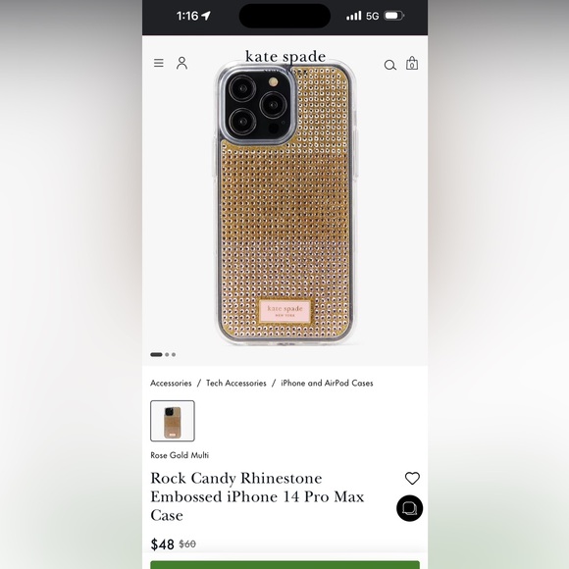Go to Accessories breadcrumb
569x569 pixels.
[171, 383]
